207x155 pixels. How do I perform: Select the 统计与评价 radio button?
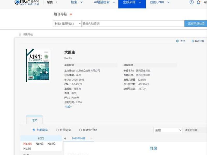80,130
